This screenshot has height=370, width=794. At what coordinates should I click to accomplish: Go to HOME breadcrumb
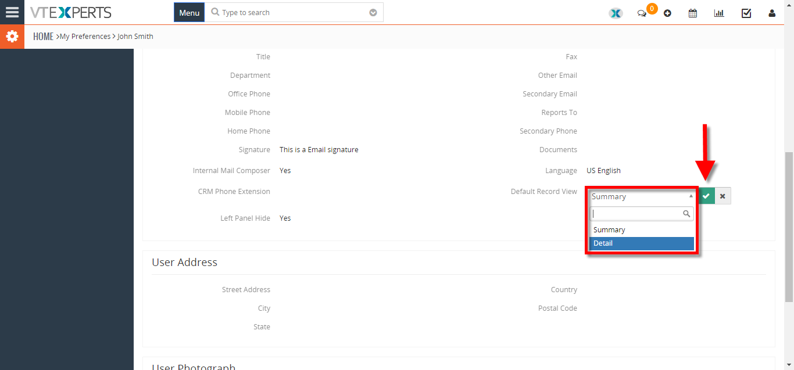[43, 36]
